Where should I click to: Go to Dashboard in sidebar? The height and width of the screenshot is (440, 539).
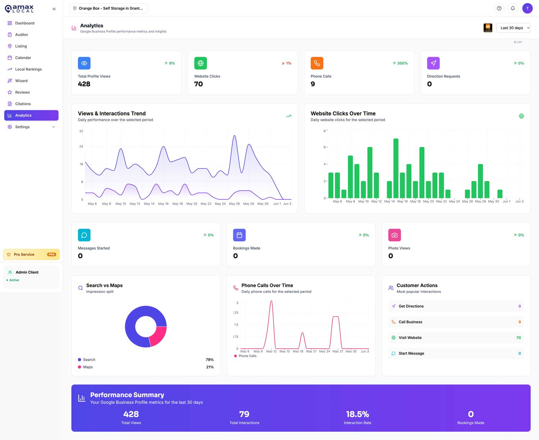point(31,23)
